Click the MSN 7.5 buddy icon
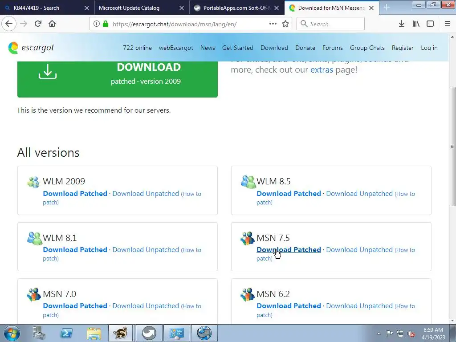Screen dimensions: 456x342 point(248,238)
